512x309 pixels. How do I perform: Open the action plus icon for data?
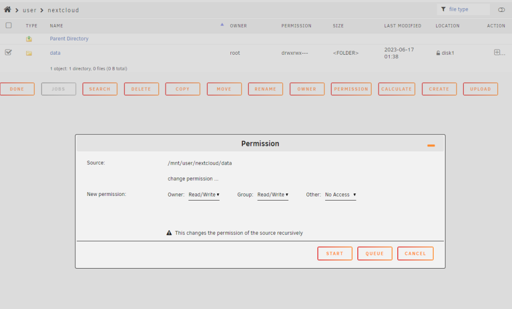497,52
